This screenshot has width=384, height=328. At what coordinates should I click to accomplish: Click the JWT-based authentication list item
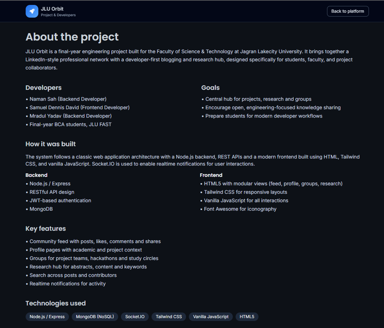tap(60, 201)
